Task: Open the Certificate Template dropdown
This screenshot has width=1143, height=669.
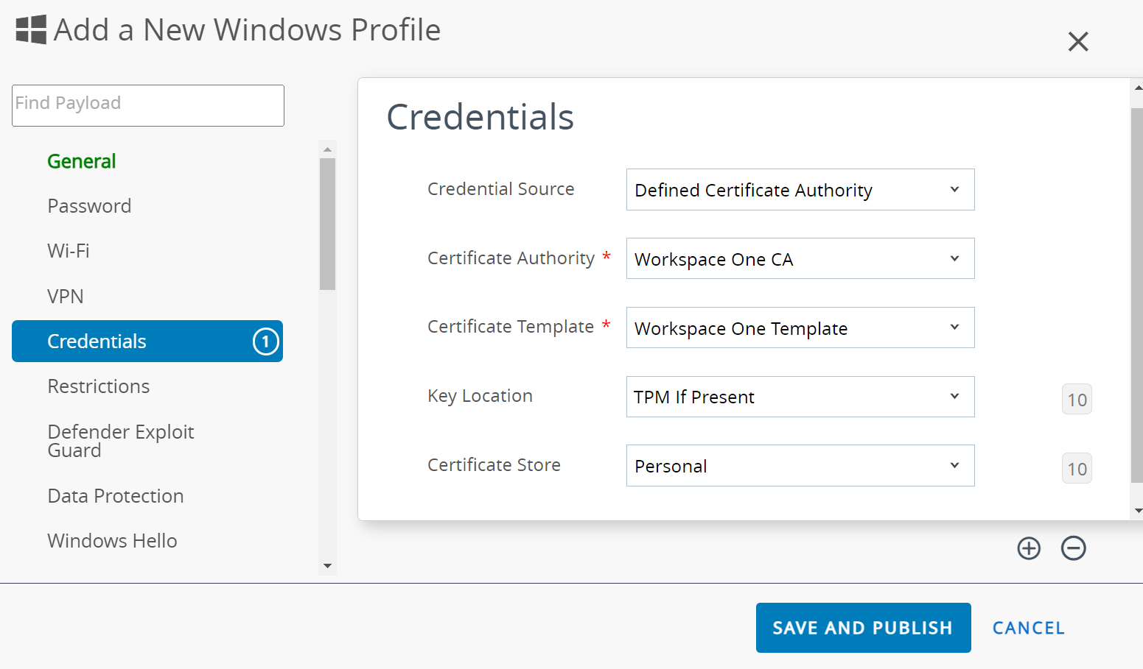Action: [800, 328]
